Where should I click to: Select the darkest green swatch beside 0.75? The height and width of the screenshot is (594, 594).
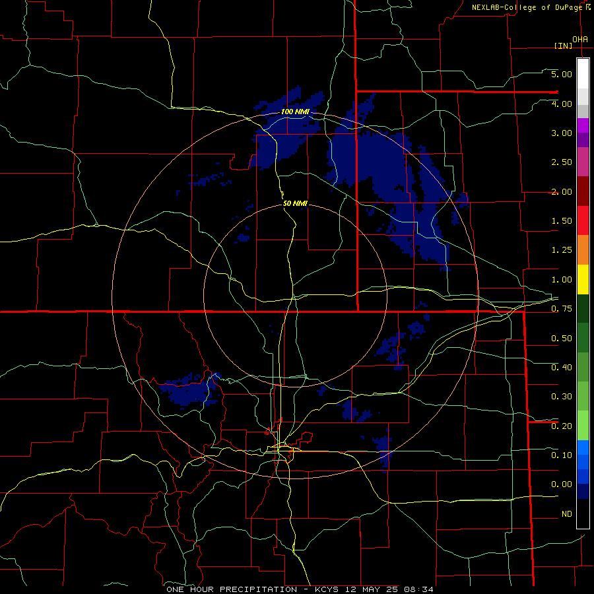pos(583,308)
